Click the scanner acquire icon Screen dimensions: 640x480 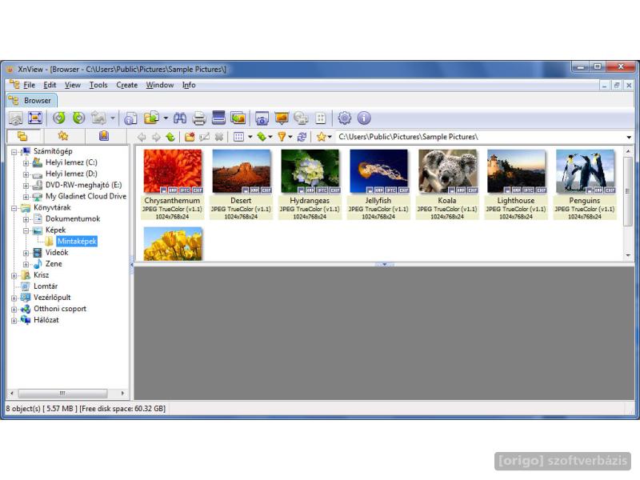pos(218,118)
